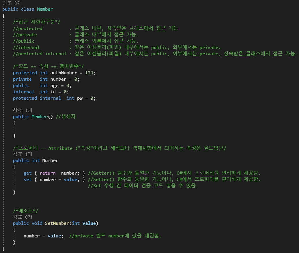Click the set accessor keyword
The height and width of the screenshot is (253, 299).
[x=27, y=180]
